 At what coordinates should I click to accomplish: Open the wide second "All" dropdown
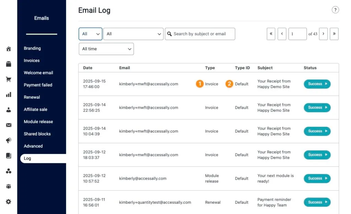[x=133, y=34]
